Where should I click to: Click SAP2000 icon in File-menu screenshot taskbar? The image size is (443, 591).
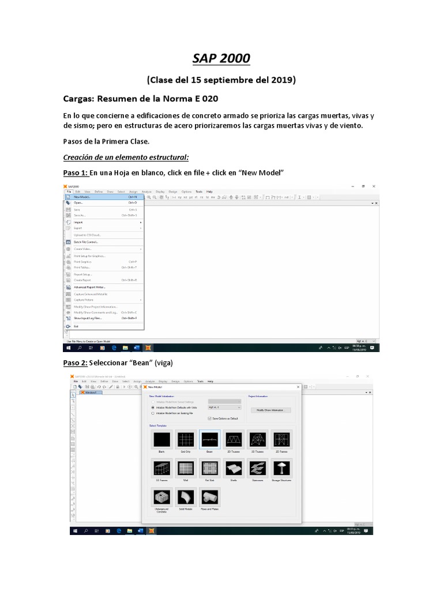coord(148,347)
